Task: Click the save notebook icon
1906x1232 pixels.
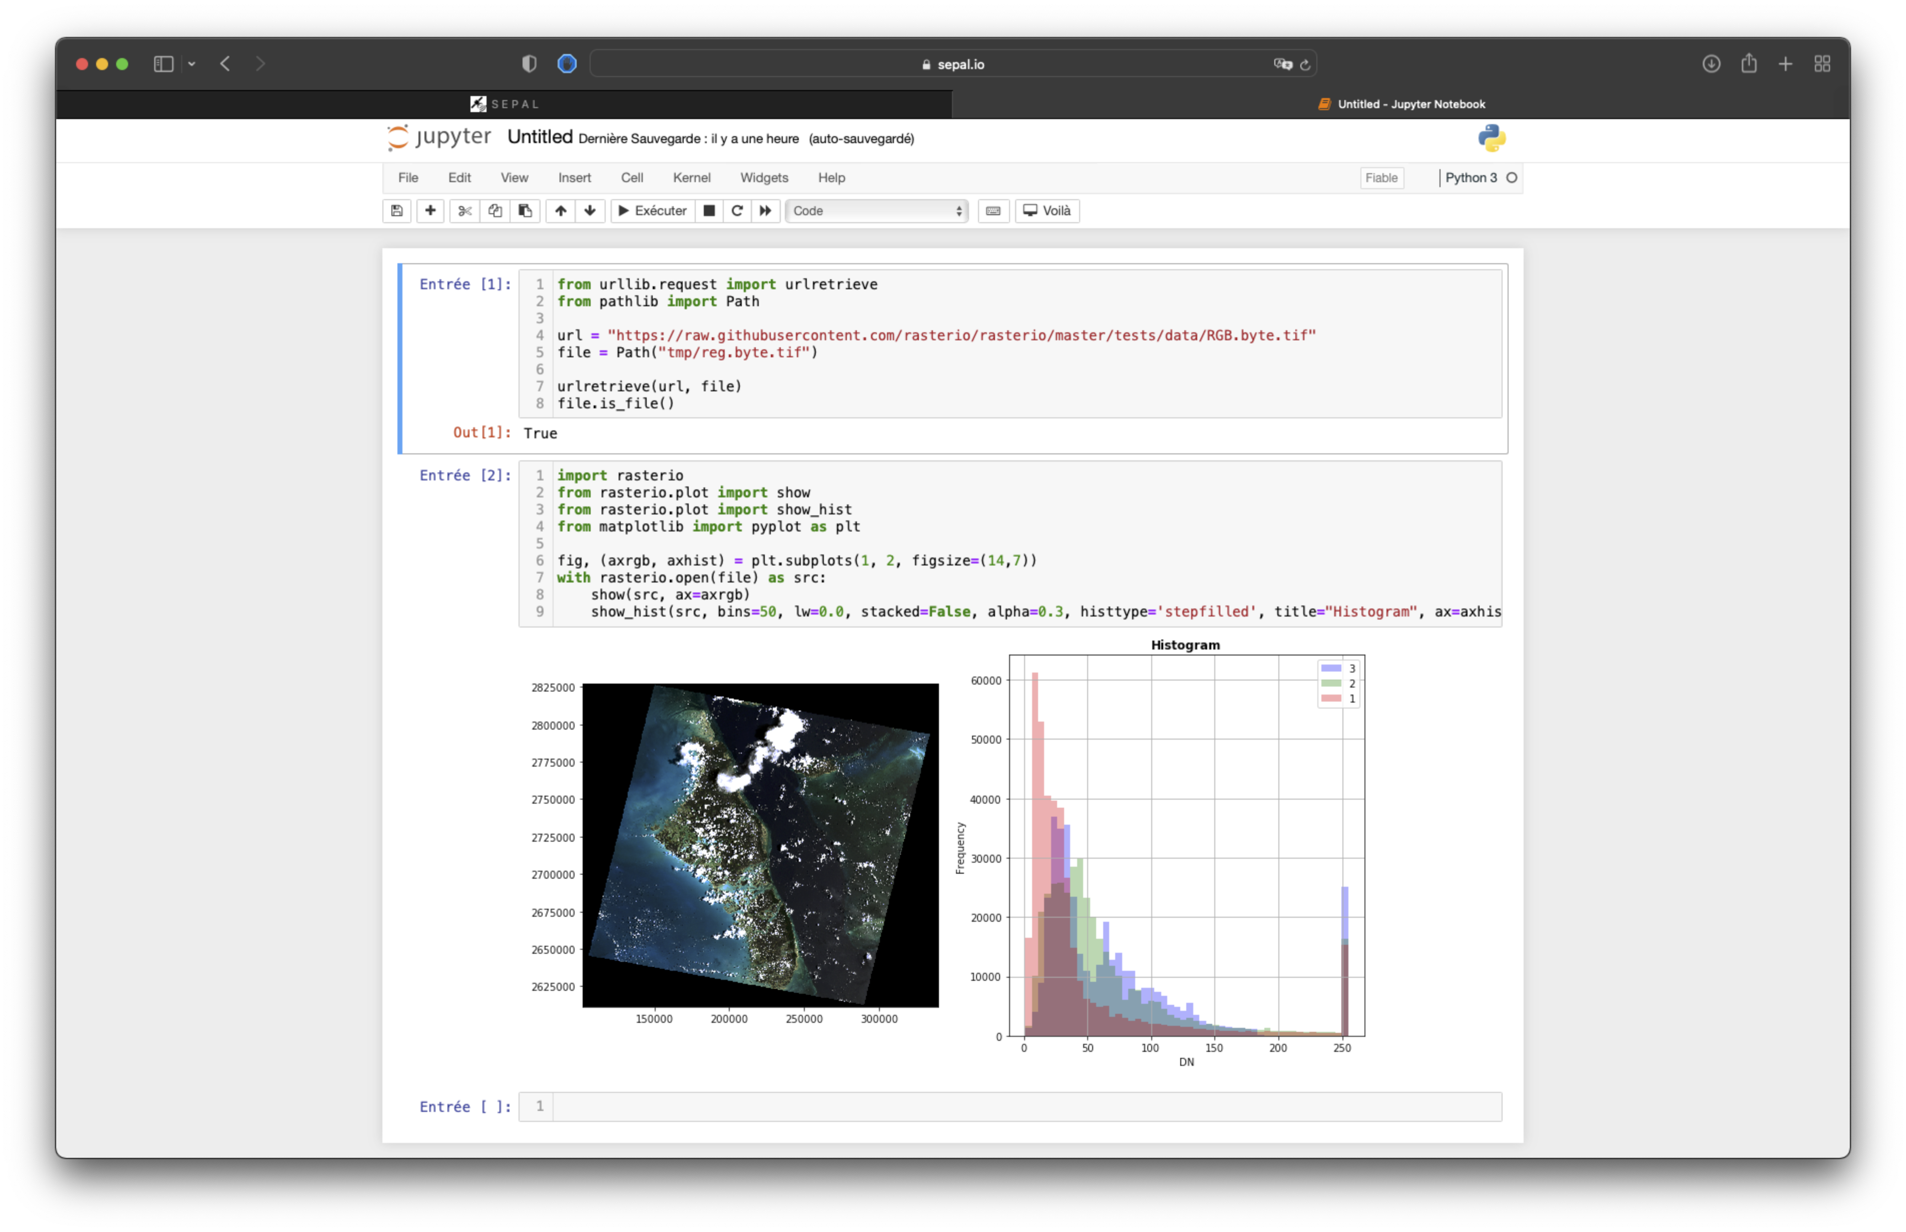Action: click(397, 210)
